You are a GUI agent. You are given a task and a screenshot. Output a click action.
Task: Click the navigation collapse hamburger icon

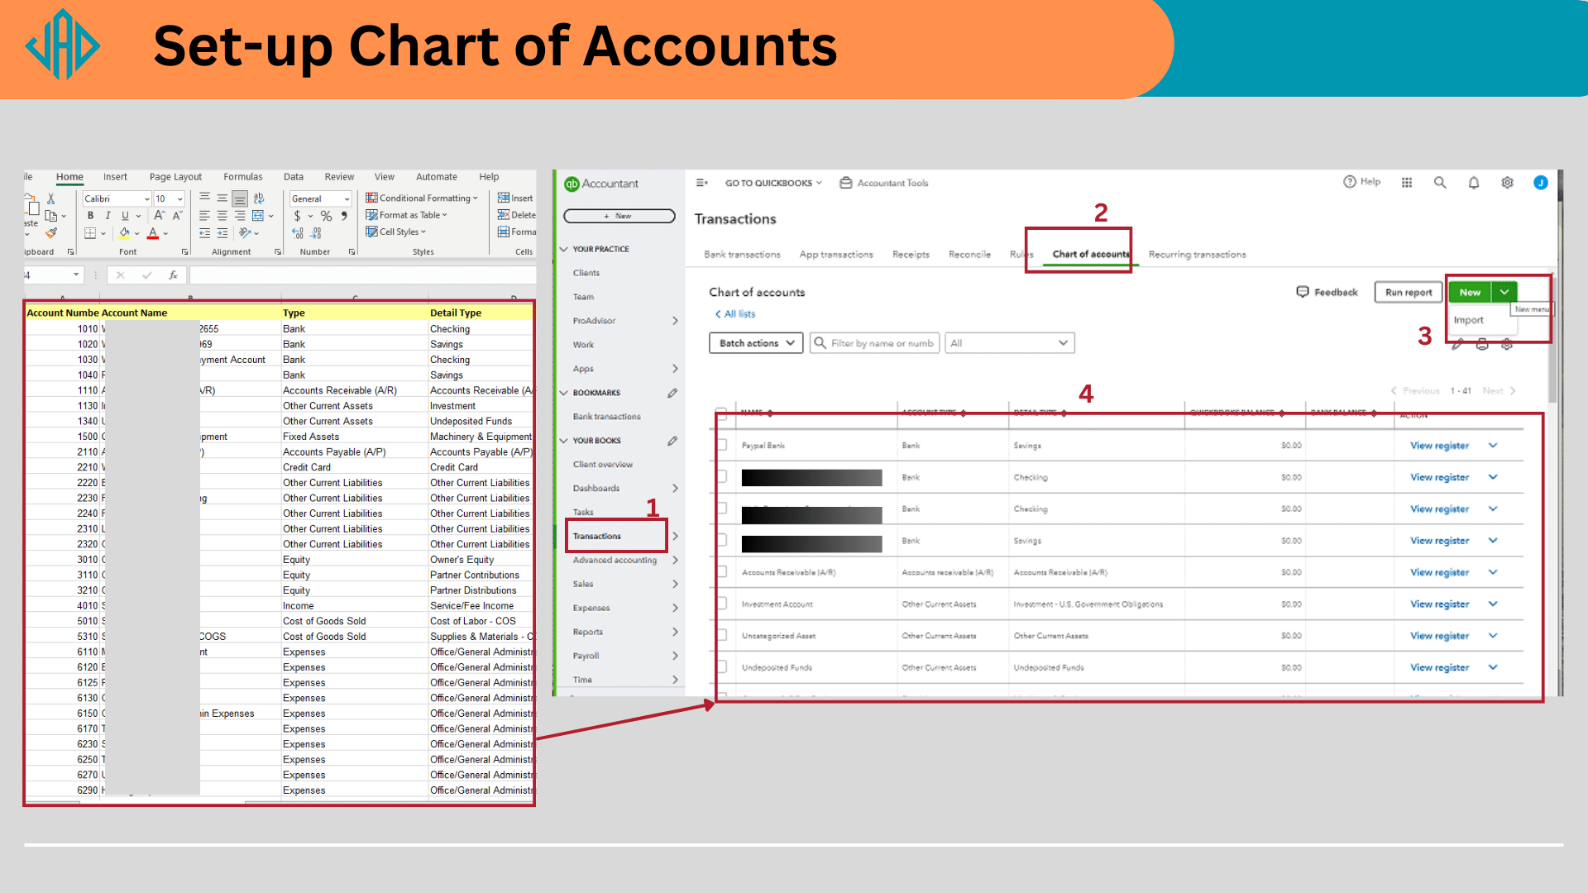click(701, 183)
